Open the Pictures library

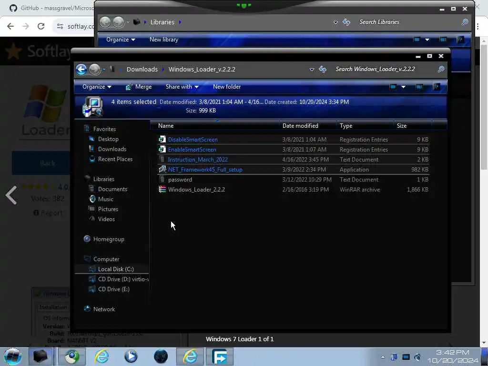tap(108, 209)
